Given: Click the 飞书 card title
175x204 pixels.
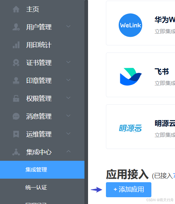Looking at the screenshot, I should tap(161, 71).
